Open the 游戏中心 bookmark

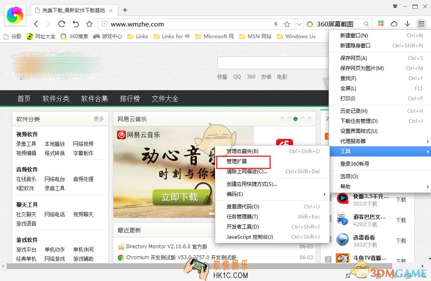pyautogui.click(x=107, y=36)
